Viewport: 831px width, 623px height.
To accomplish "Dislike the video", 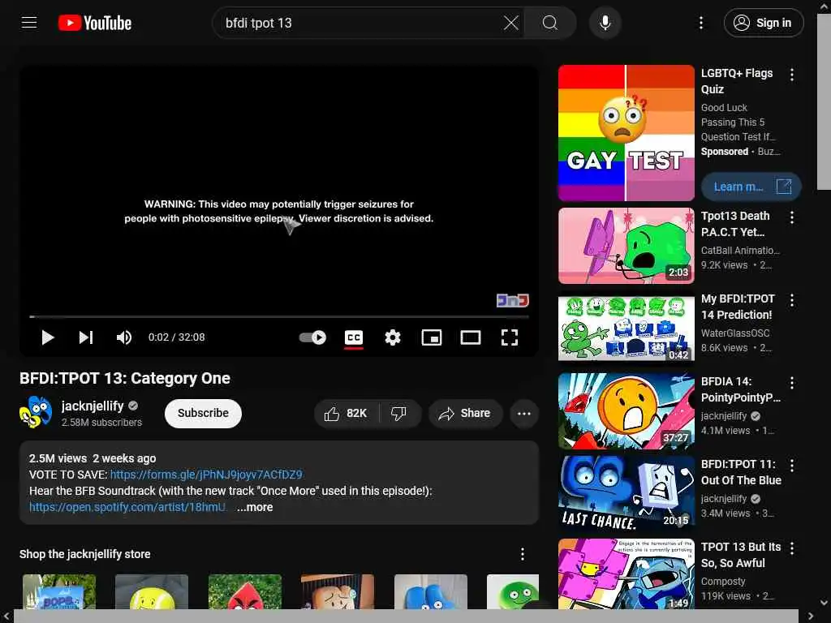I will coord(399,413).
